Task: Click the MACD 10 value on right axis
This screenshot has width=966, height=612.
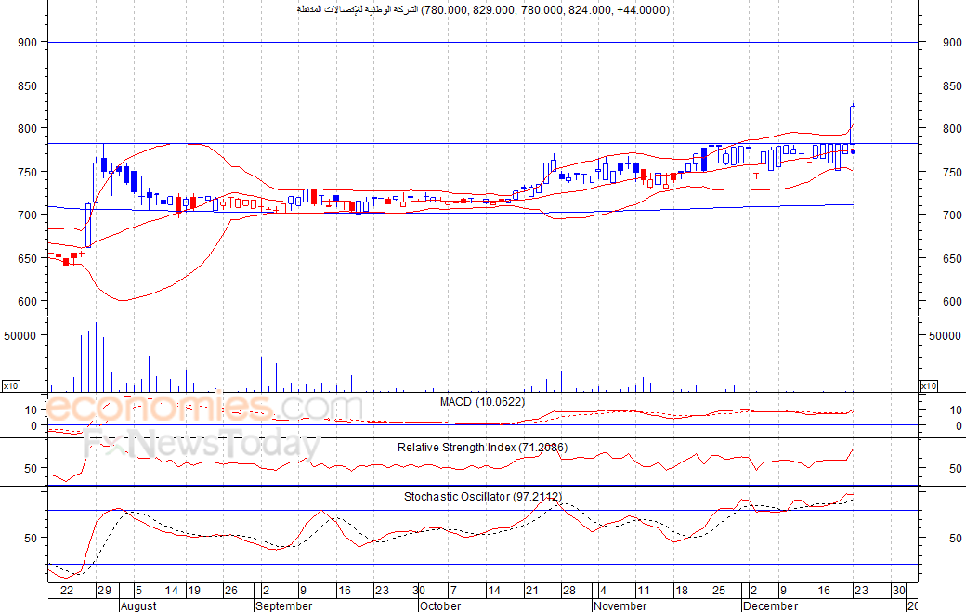Action: click(956, 410)
